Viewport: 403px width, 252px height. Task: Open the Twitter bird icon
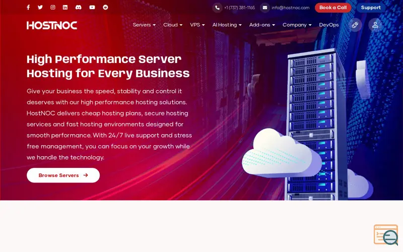(x=40, y=7)
